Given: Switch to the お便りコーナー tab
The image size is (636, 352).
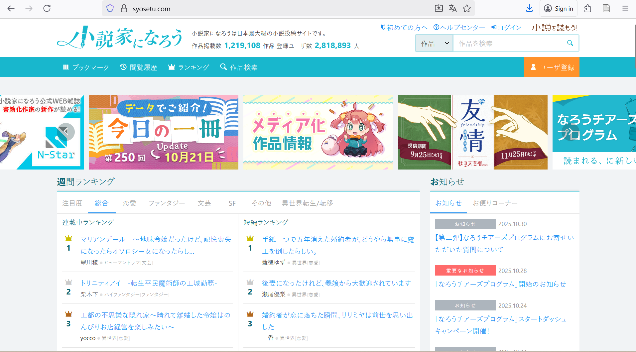Looking at the screenshot, I should [x=495, y=203].
